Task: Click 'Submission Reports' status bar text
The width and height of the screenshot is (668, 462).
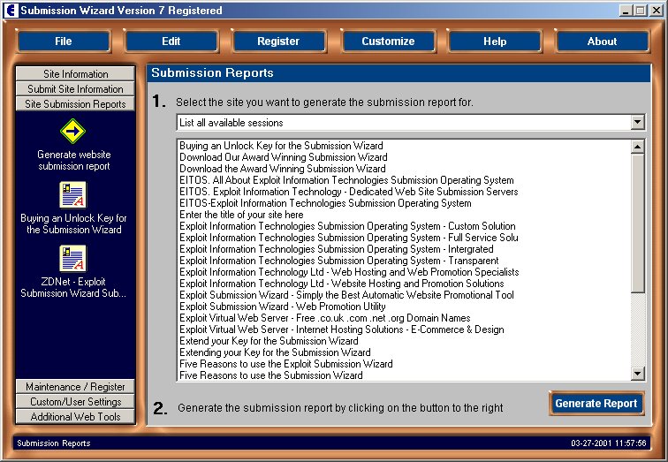Action: 54,443
